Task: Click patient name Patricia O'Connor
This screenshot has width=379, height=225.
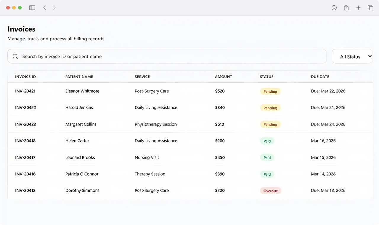Action: pyautogui.click(x=82, y=174)
